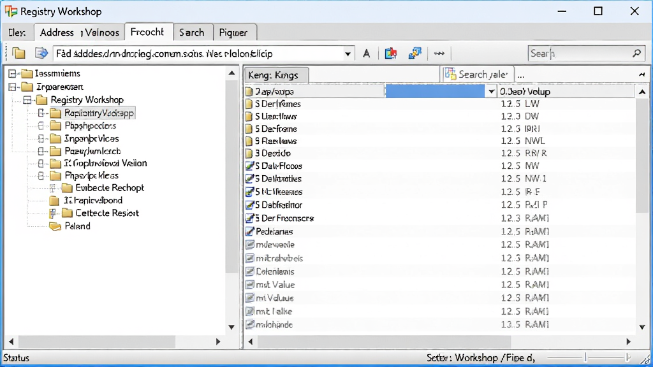653x367 pixels.
Task: Expand the RaplottrryVackapp tree node
Action: tap(41, 113)
